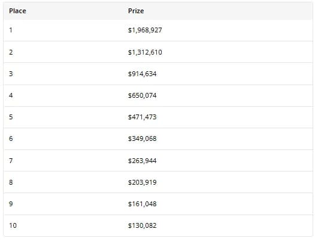Screen dimensions: 315x241
Task: Select the $203,919 prize value
Action: pos(143,182)
